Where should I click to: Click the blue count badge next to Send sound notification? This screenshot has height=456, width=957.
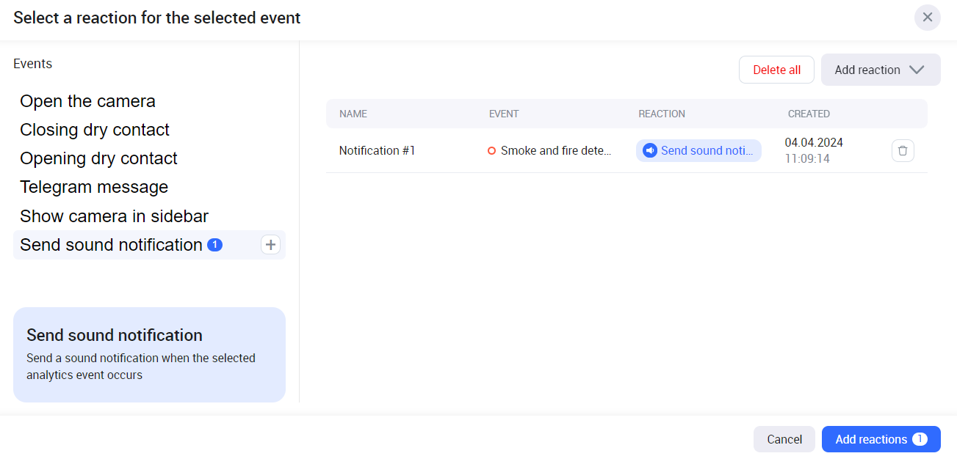(x=214, y=245)
